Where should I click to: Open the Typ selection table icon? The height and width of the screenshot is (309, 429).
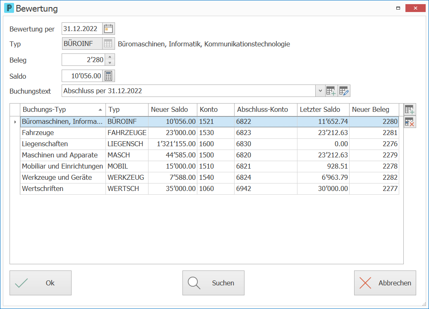[108, 44]
